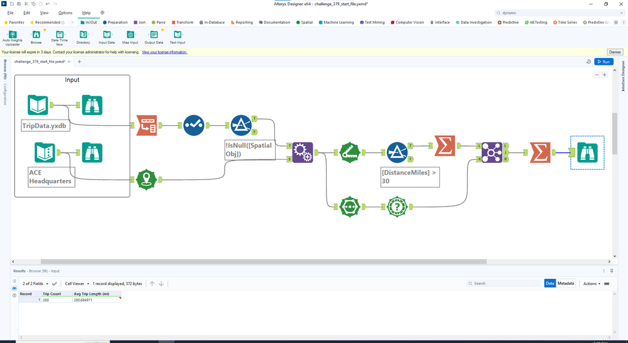Image resolution: width=628 pixels, height=343 pixels.
Task: Switch Results view to Data
Action: 550,283
